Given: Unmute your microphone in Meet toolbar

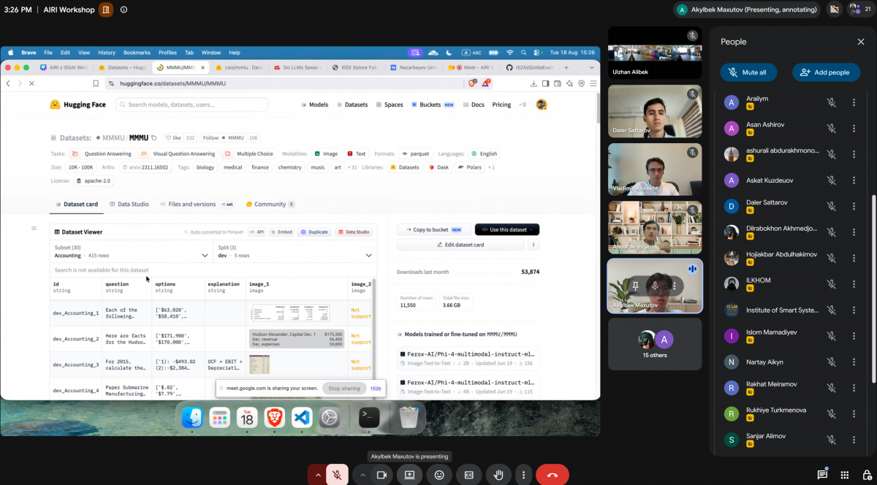Looking at the screenshot, I should point(337,475).
